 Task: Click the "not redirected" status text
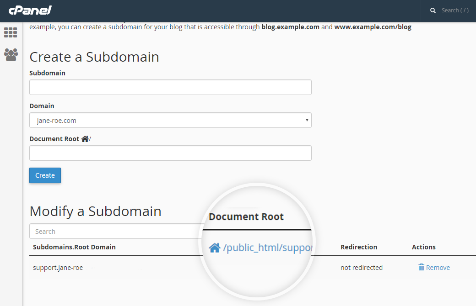tap(361, 268)
